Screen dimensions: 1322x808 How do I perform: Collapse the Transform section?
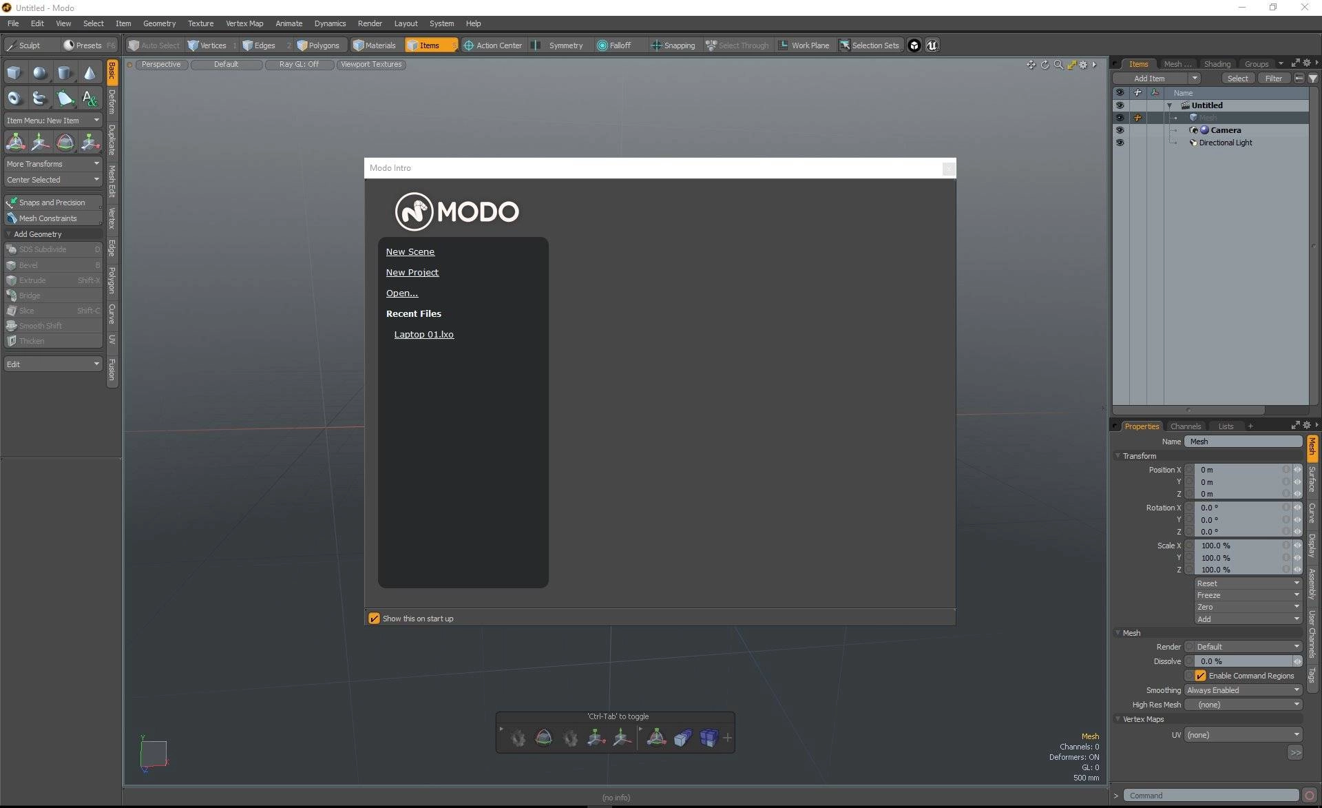point(1118,456)
